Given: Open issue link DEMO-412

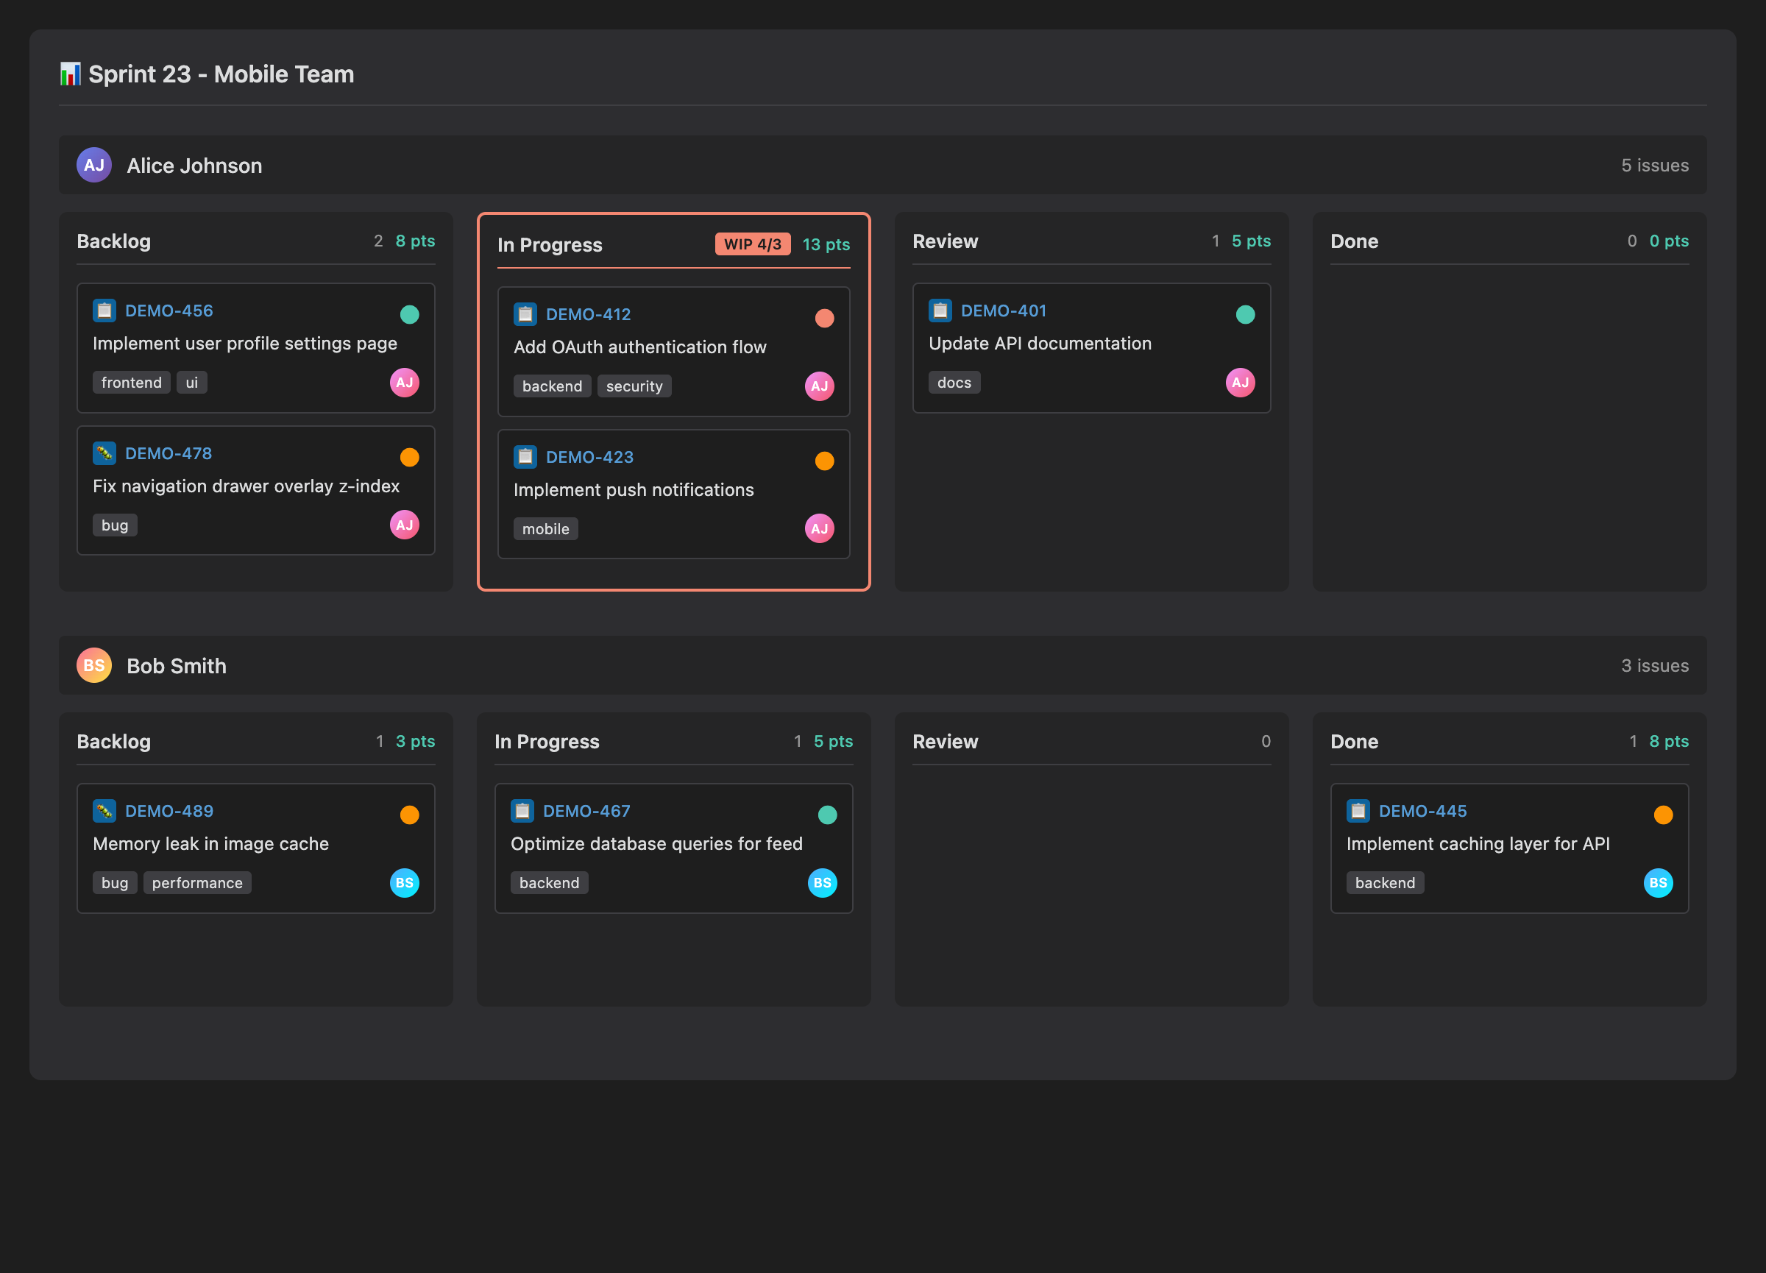Looking at the screenshot, I should (x=589, y=314).
